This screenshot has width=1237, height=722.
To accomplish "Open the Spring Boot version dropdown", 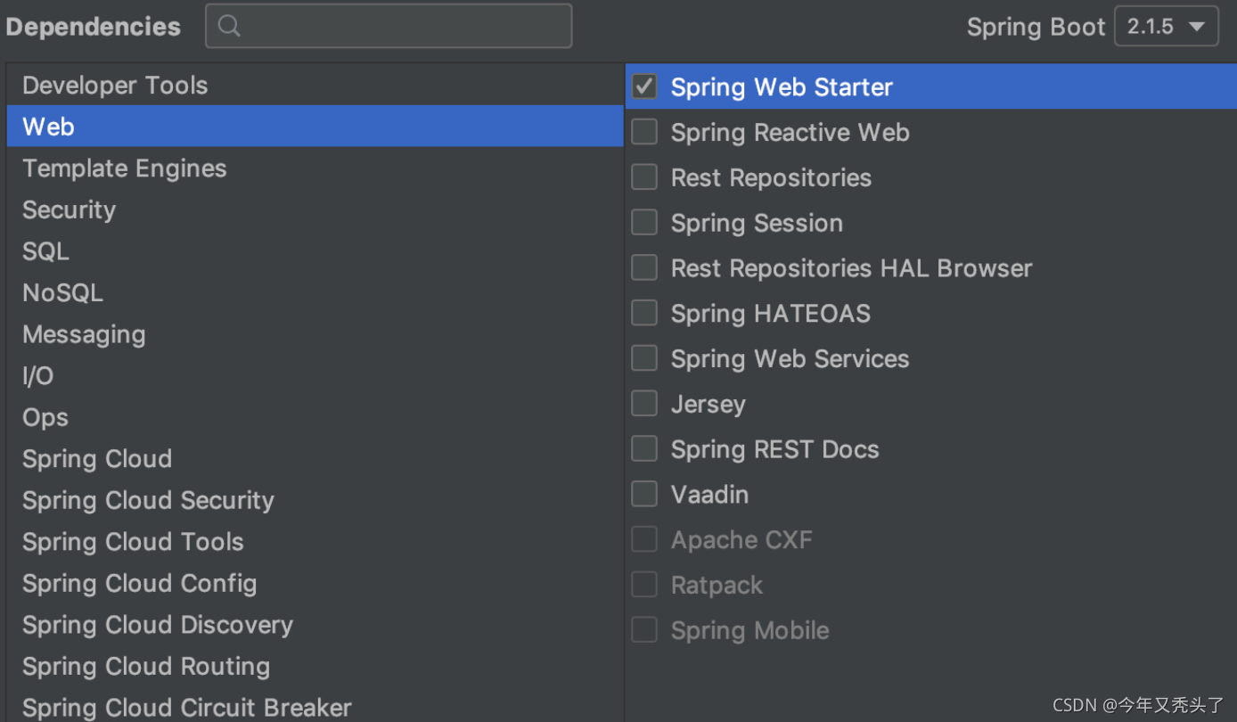I will tap(1166, 26).
